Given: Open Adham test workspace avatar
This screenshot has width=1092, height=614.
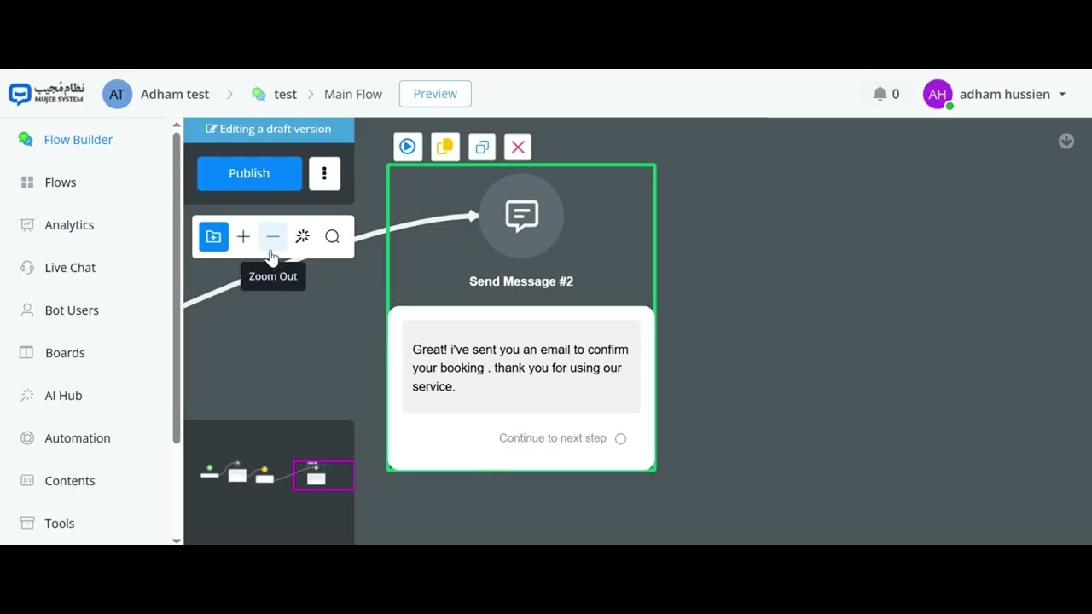Looking at the screenshot, I should click(117, 94).
